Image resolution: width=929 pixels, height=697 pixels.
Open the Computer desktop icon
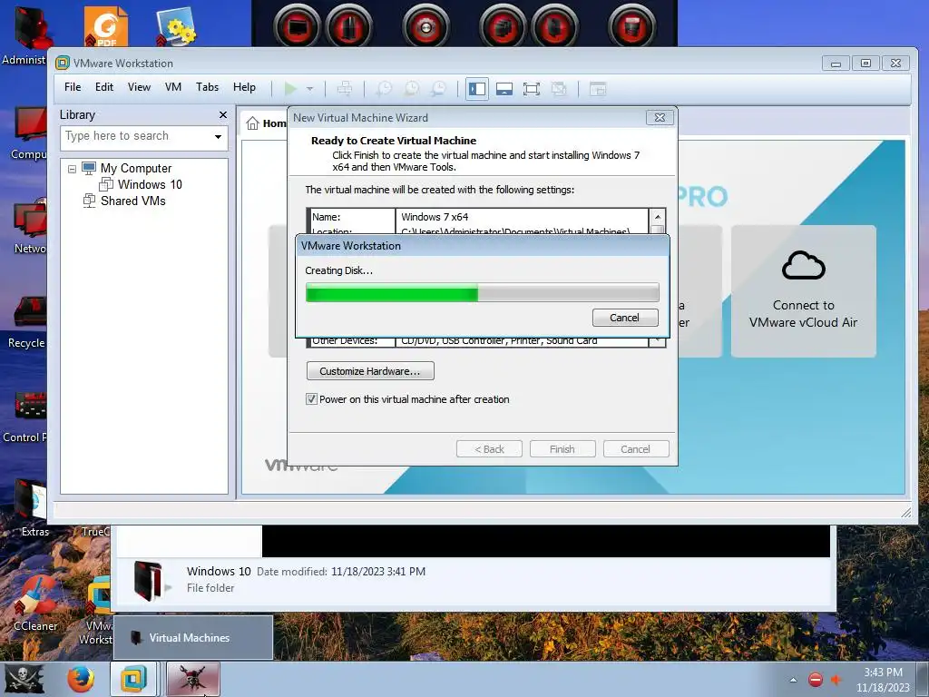(x=28, y=134)
